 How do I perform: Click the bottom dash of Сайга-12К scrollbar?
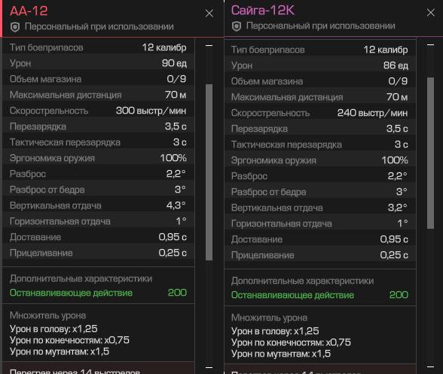point(431,367)
